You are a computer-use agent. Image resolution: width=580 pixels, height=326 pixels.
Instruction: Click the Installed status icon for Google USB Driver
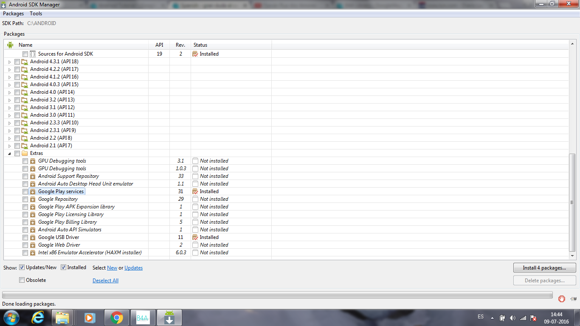pyautogui.click(x=195, y=237)
